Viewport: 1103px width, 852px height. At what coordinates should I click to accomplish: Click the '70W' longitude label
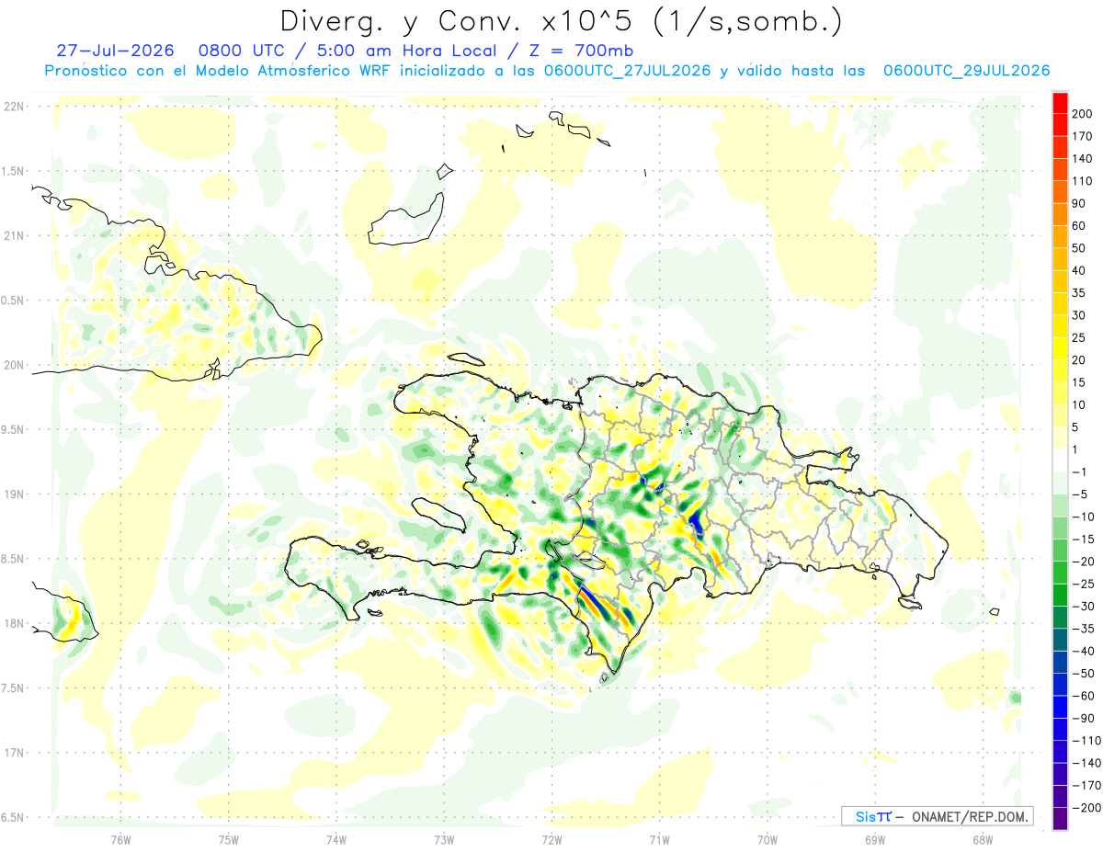(767, 838)
